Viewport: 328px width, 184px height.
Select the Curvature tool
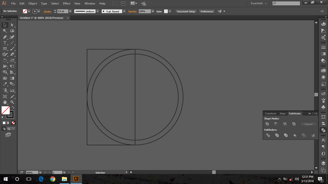coord(12,37)
